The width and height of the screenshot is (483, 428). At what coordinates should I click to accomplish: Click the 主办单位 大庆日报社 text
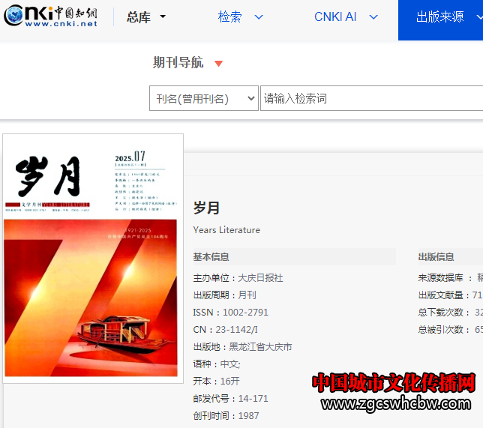point(238,278)
